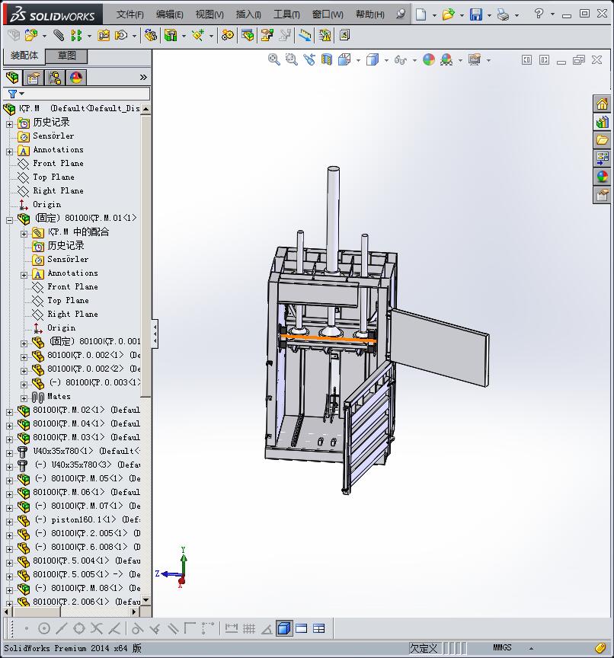Expand the Mates folder node
The image size is (614, 658).
[24, 398]
